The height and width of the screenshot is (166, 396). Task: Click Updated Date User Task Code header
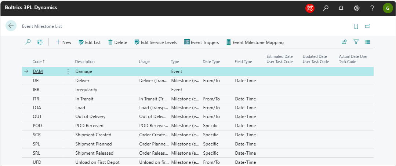click(x=316, y=59)
